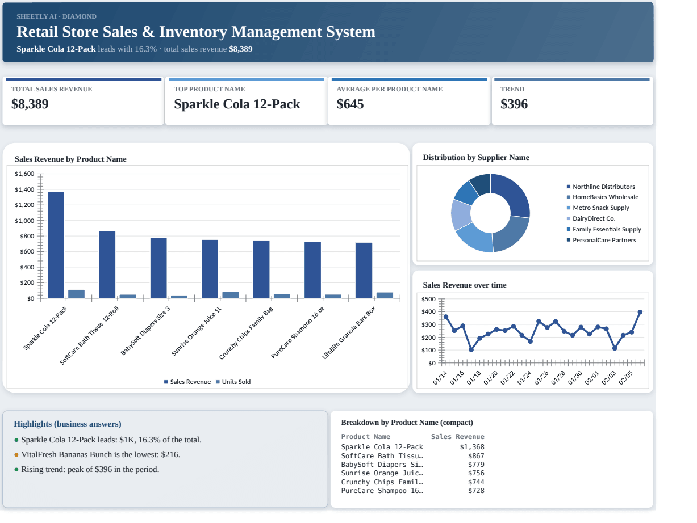Select the $645 average per product value
697x523 pixels.
point(350,104)
